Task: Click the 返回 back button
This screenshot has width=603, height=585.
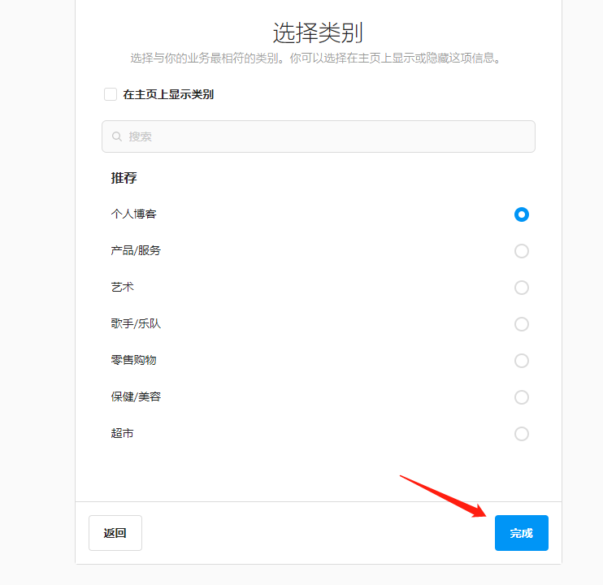Action: (115, 533)
